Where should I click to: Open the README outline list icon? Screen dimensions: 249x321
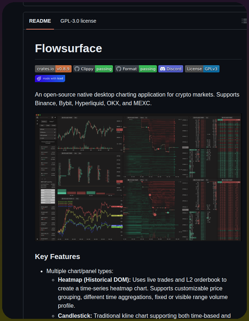tap(244, 21)
